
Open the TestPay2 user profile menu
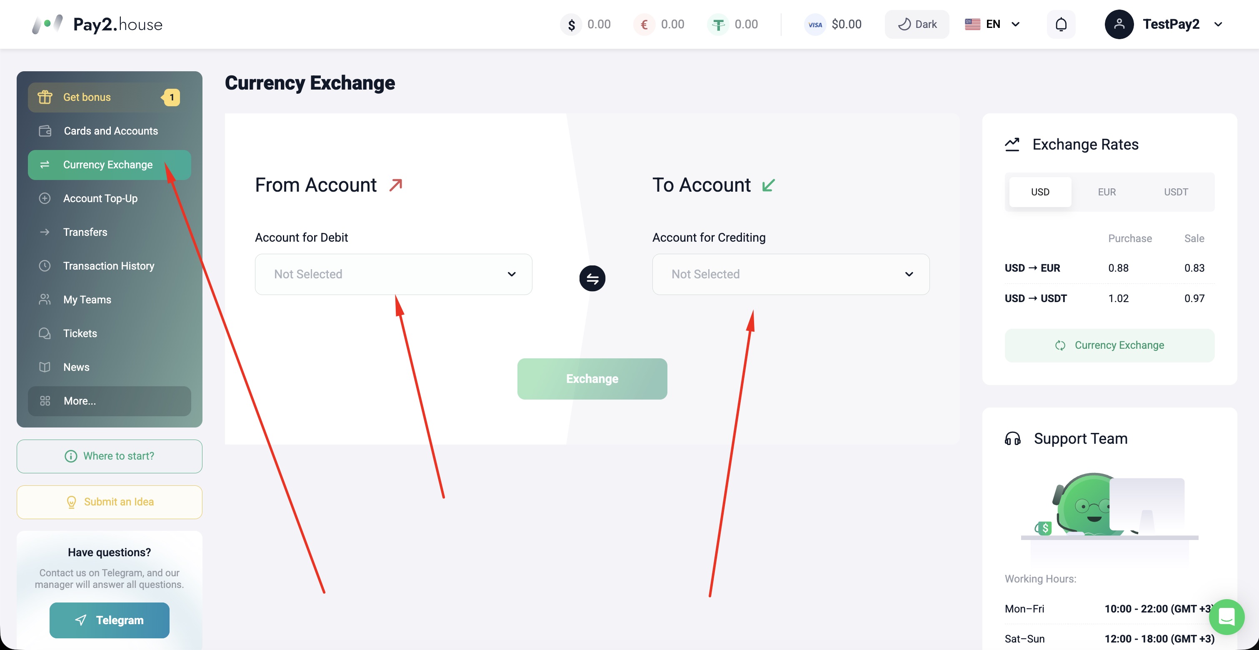click(1164, 25)
